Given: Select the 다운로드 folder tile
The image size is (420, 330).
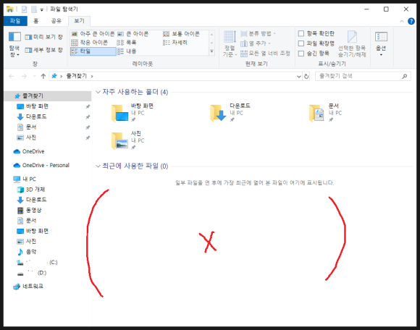Looking at the screenshot, I should click(230, 113).
